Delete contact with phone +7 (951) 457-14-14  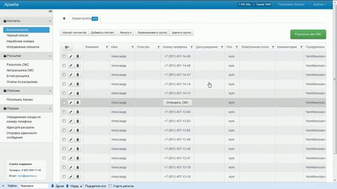pos(77,84)
